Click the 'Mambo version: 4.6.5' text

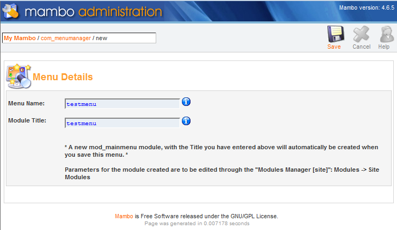tap(367, 8)
